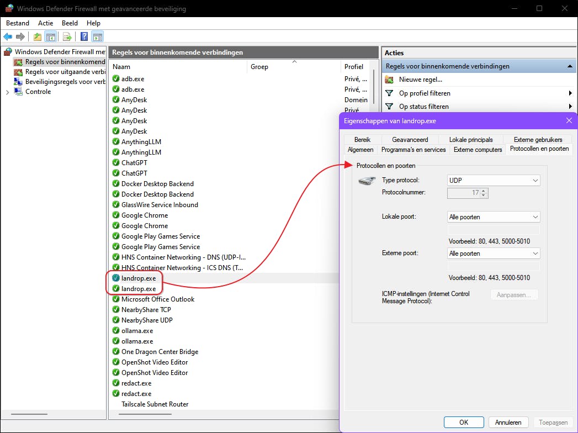Viewport: 578px width, 433px height.
Task: Click the green check icon of GlassWire Service Inbound
Action: [x=116, y=205]
